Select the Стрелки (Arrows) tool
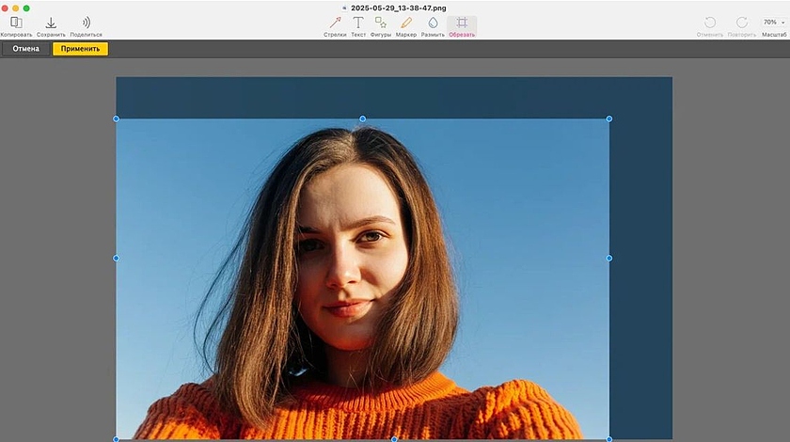This screenshot has height=442, width=790. (335, 23)
